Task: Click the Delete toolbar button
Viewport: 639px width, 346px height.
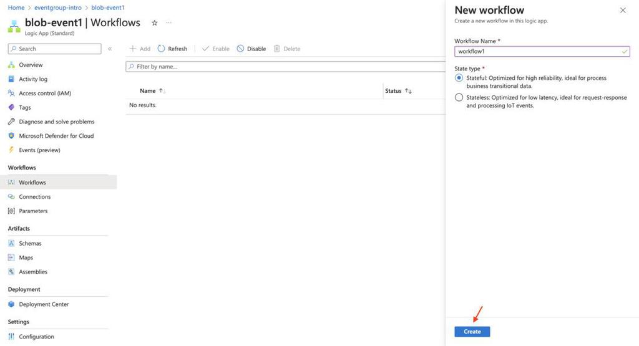Action: 287,49
